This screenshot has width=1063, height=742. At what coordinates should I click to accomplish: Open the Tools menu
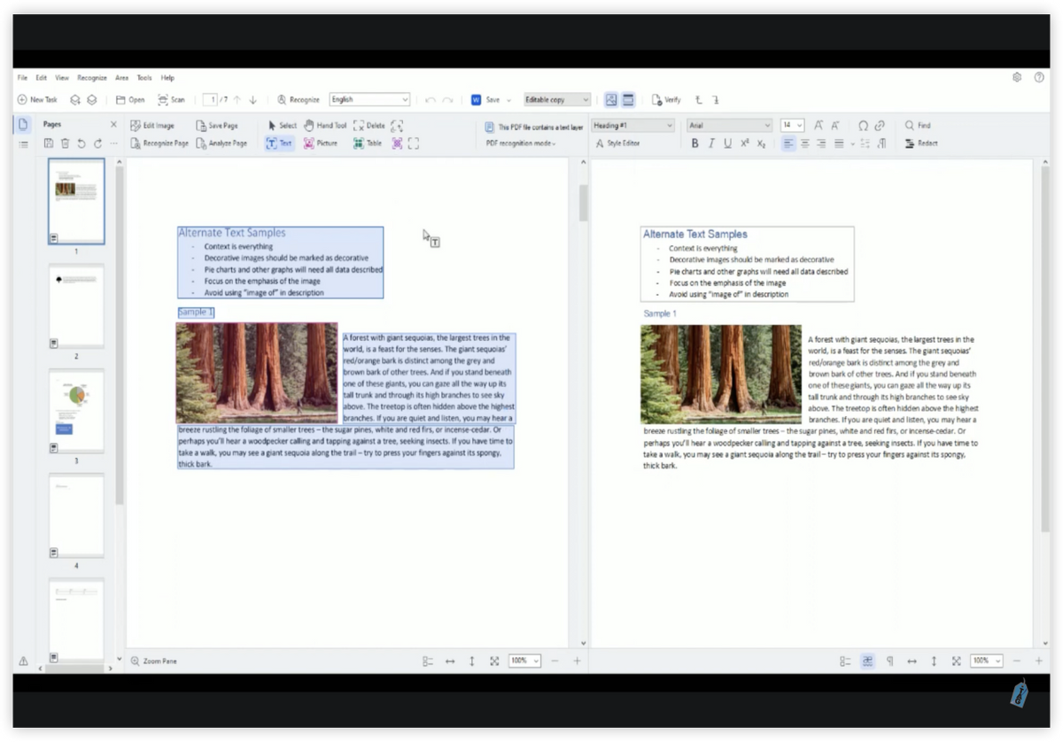[144, 78]
